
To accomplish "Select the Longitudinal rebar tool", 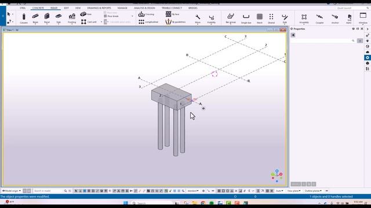I will click(148, 22).
